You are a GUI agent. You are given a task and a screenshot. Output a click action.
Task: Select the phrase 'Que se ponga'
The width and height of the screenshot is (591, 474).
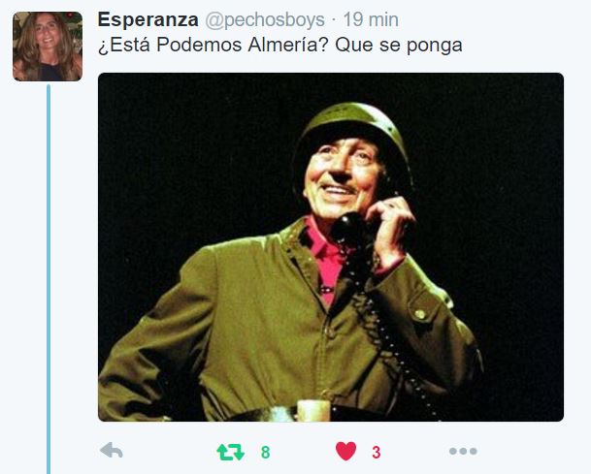click(399, 46)
